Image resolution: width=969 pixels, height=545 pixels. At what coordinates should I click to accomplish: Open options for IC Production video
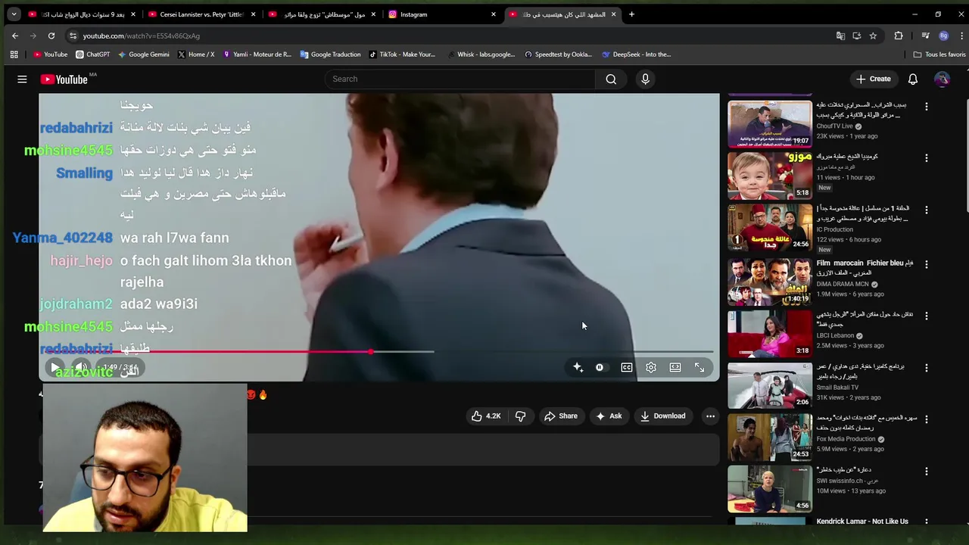pos(927,210)
